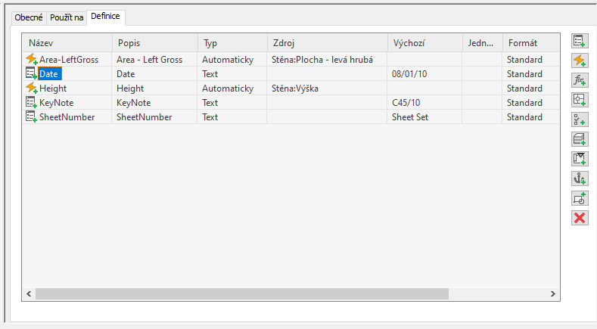
Task: Click Add Classification Property Definition icon
Action: (x=580, y=119)
